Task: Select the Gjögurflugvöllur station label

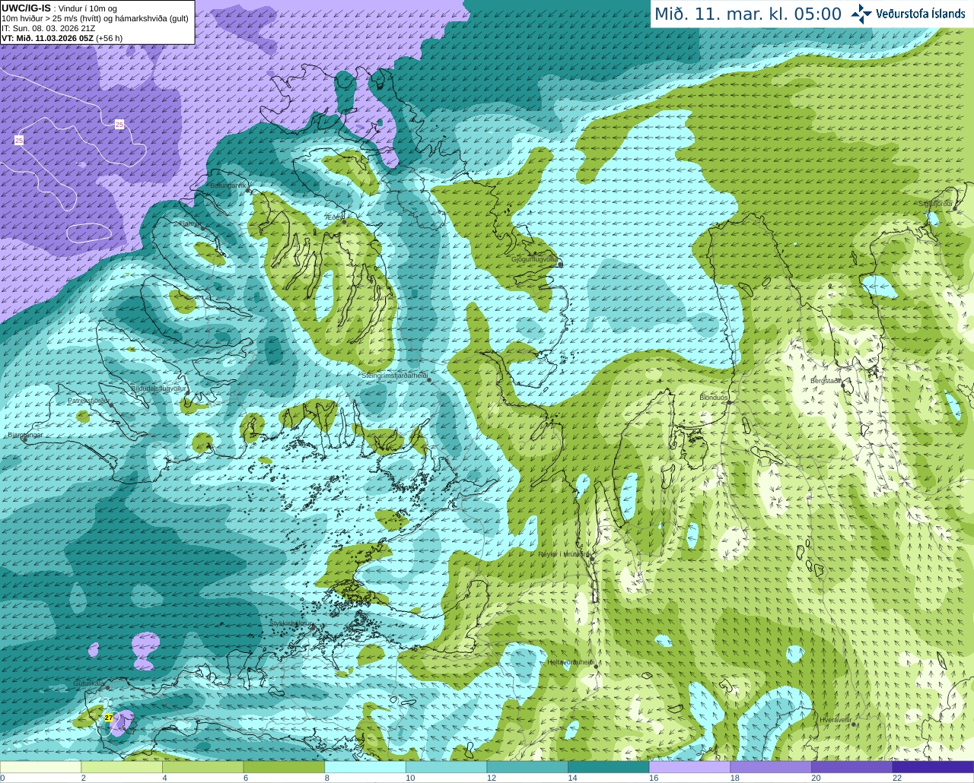Action: (x=536, y=259)
